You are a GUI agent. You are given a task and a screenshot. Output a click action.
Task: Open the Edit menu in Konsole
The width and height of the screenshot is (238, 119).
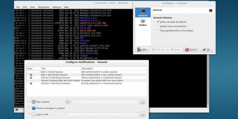[x=25, y=7]
